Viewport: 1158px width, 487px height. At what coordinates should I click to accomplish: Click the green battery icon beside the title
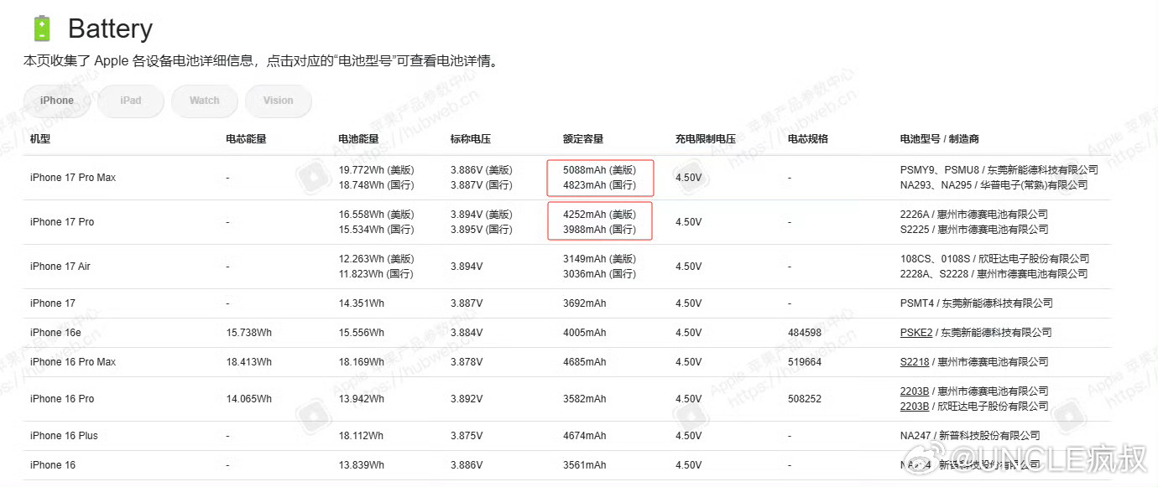pyautogui.click(x=41, y=28)
